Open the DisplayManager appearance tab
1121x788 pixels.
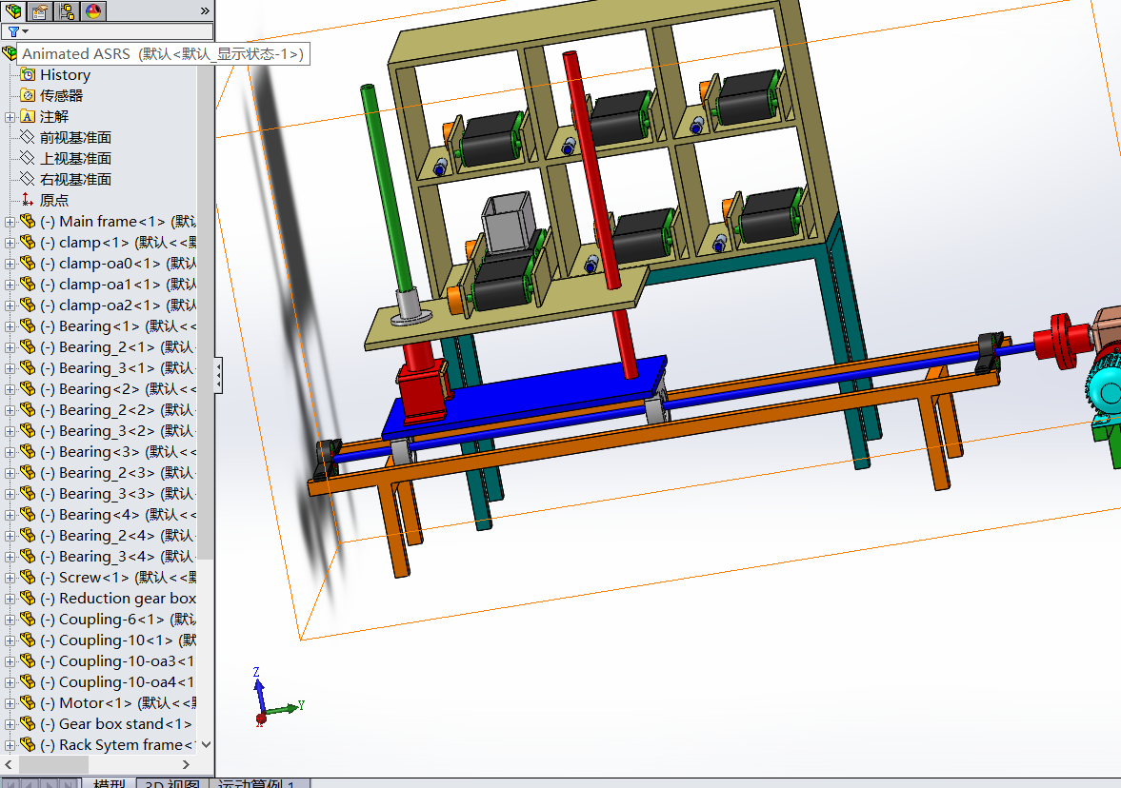pos(93,11)
